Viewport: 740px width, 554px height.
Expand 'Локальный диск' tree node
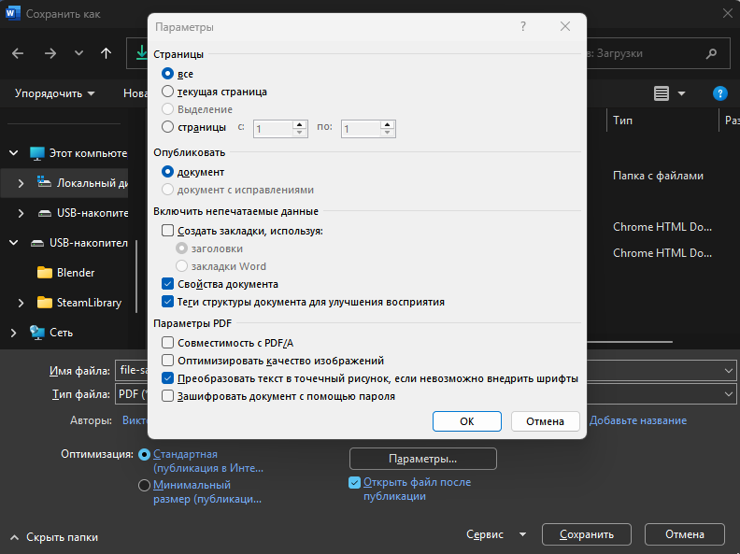[21, 183]
